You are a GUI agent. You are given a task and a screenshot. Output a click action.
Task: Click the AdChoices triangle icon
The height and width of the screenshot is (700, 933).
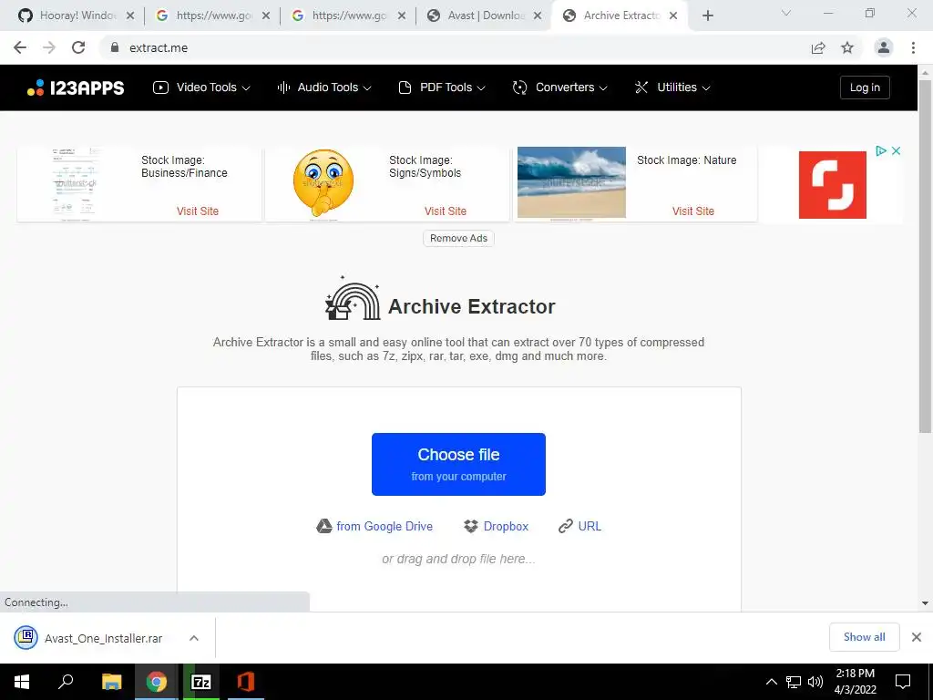pos(881,151)
